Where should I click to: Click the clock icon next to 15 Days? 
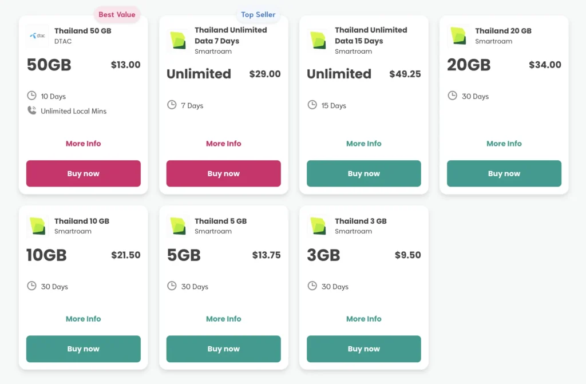pyautogui.click(x=312, y=105)
